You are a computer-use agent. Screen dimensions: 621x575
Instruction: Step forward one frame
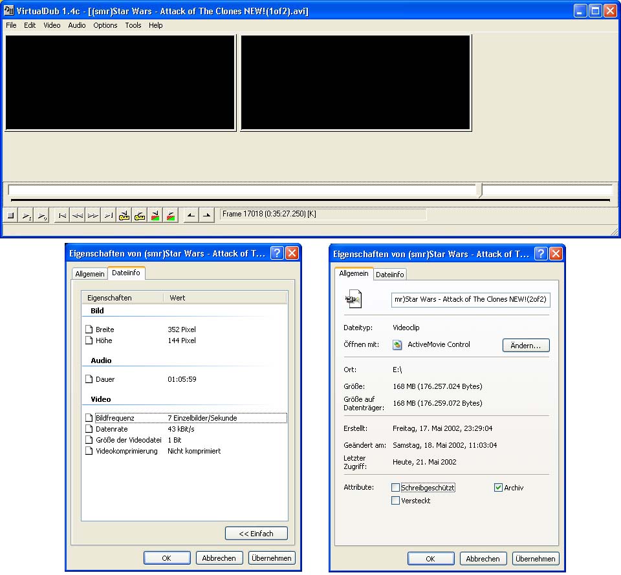(x=93, y=216)
